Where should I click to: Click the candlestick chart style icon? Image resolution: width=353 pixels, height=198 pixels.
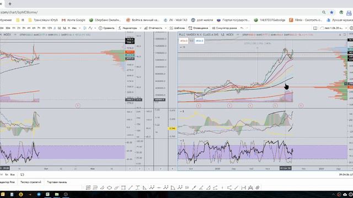point(85,28)
